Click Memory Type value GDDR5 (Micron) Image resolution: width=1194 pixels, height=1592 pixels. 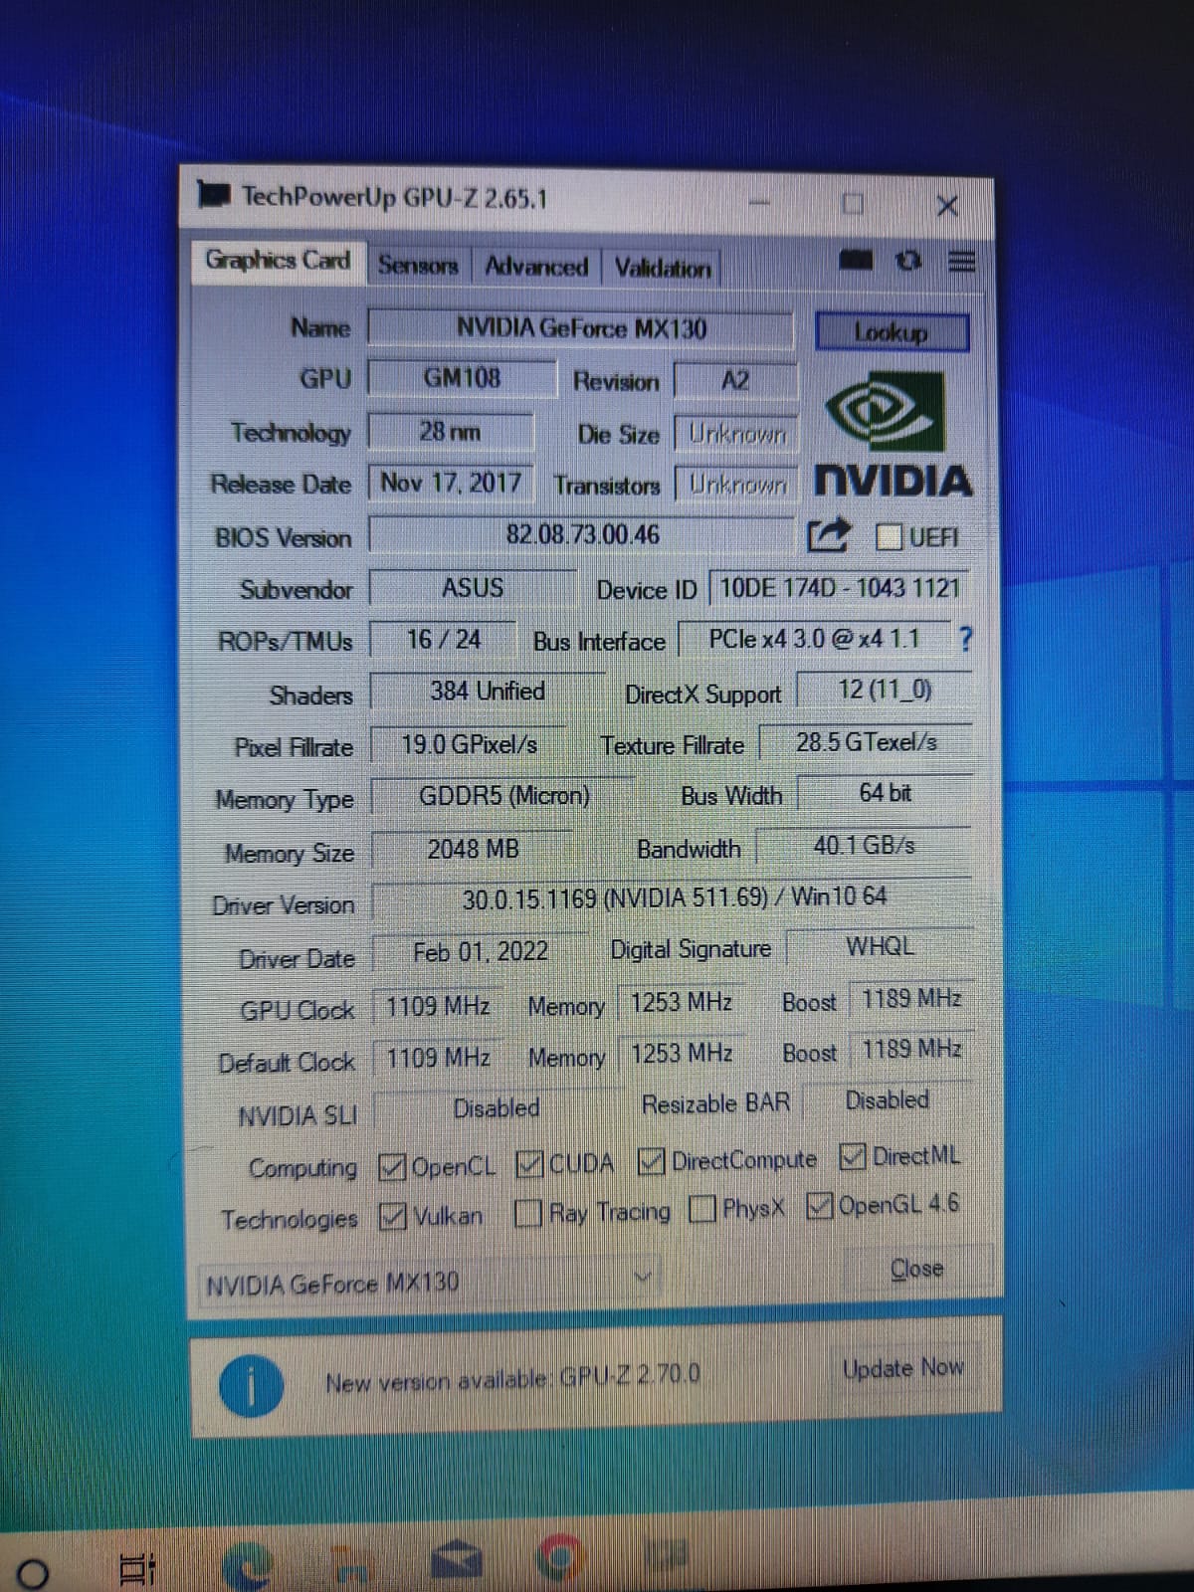[504, 796]
